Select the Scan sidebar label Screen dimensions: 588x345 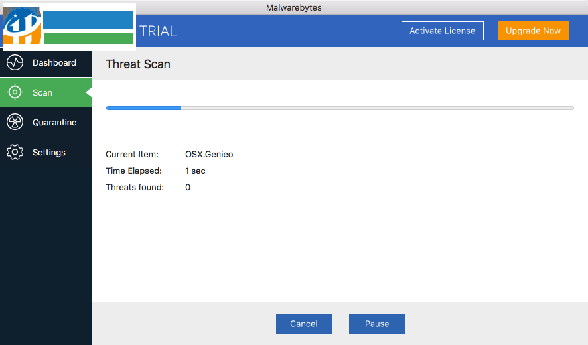42,93
